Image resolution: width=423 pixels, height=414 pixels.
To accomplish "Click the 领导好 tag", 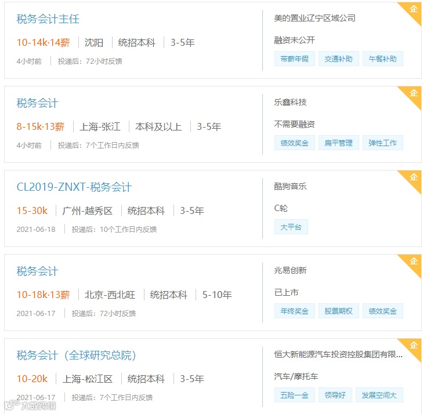I will click(335, 395).
